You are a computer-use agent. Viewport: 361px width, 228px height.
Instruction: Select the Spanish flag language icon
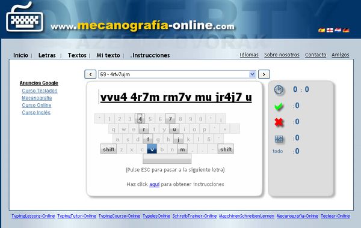[321, 30]
